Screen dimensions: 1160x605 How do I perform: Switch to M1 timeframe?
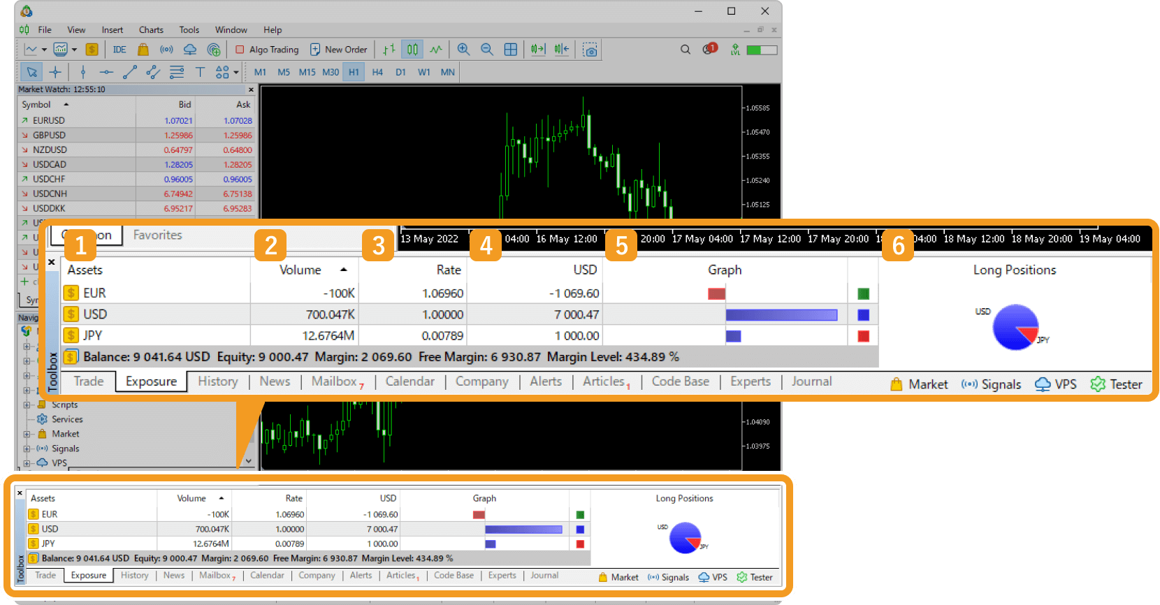(x=260, y=72)
